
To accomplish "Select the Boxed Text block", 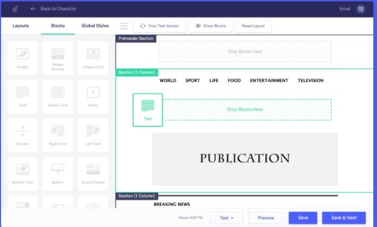I will pyautogui.click(x=58, y=97).
